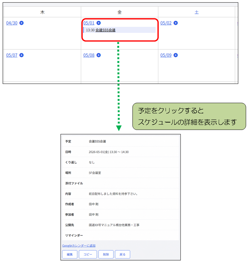This screenshot has height=261, width=248.
Task: Select the 場所 row label
Action: [68, 173]
